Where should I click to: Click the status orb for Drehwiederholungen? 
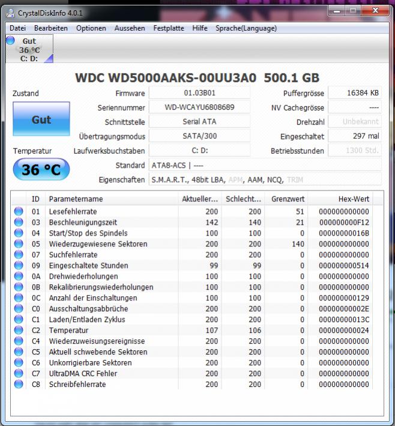19,276
